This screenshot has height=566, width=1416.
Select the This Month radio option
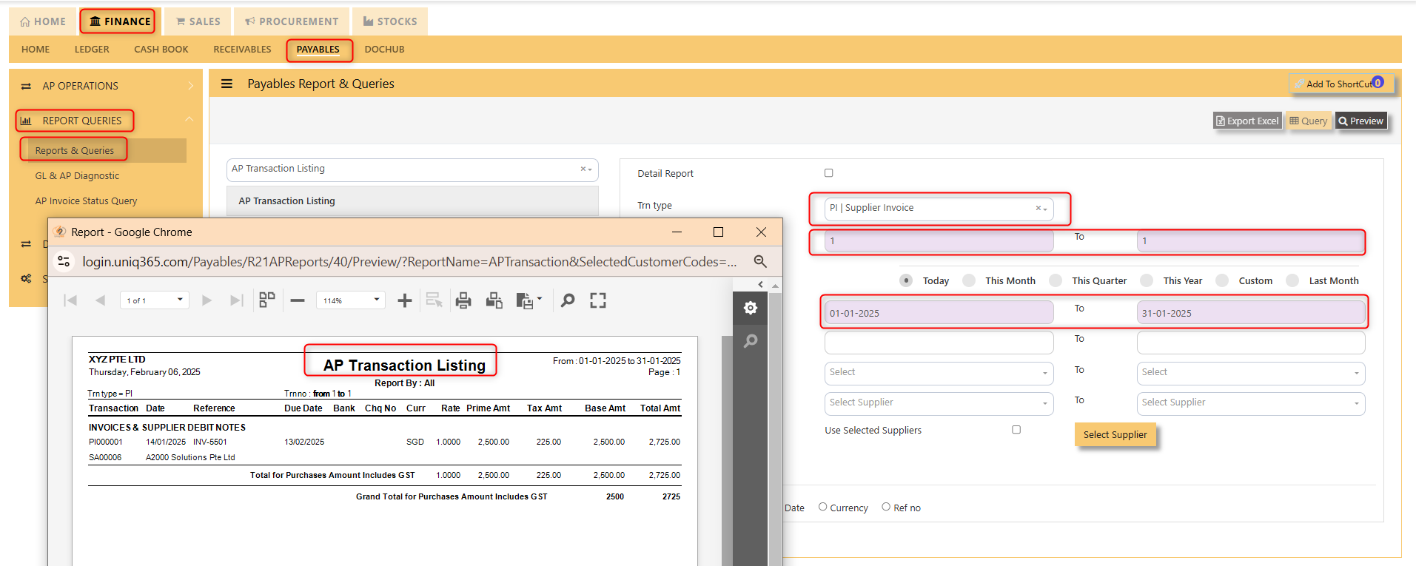coord(969,280)
